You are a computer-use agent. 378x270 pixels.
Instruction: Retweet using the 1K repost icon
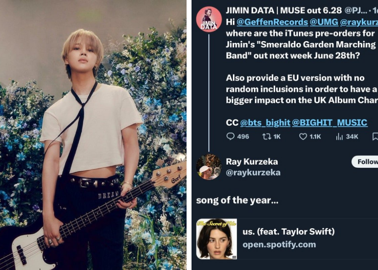(267, 137)
